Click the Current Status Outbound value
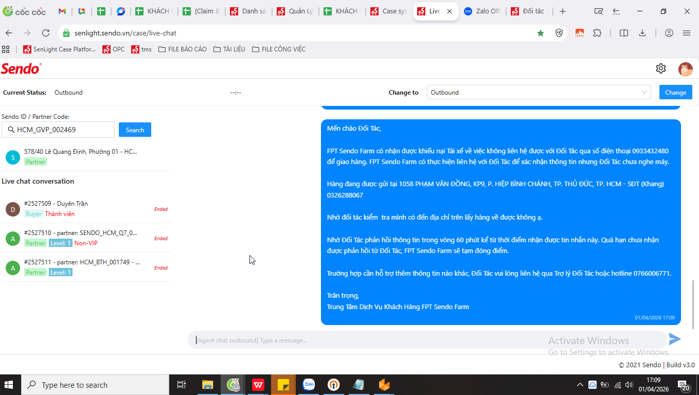 tap(68, 93)
